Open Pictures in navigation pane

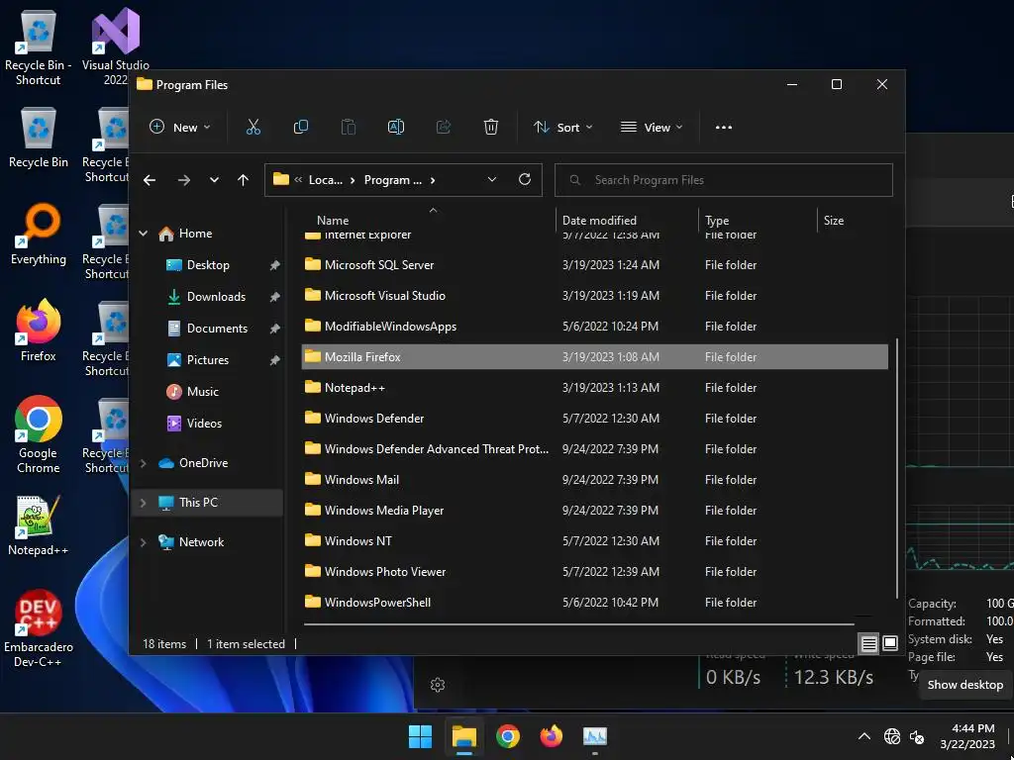[x=207, y=360]
